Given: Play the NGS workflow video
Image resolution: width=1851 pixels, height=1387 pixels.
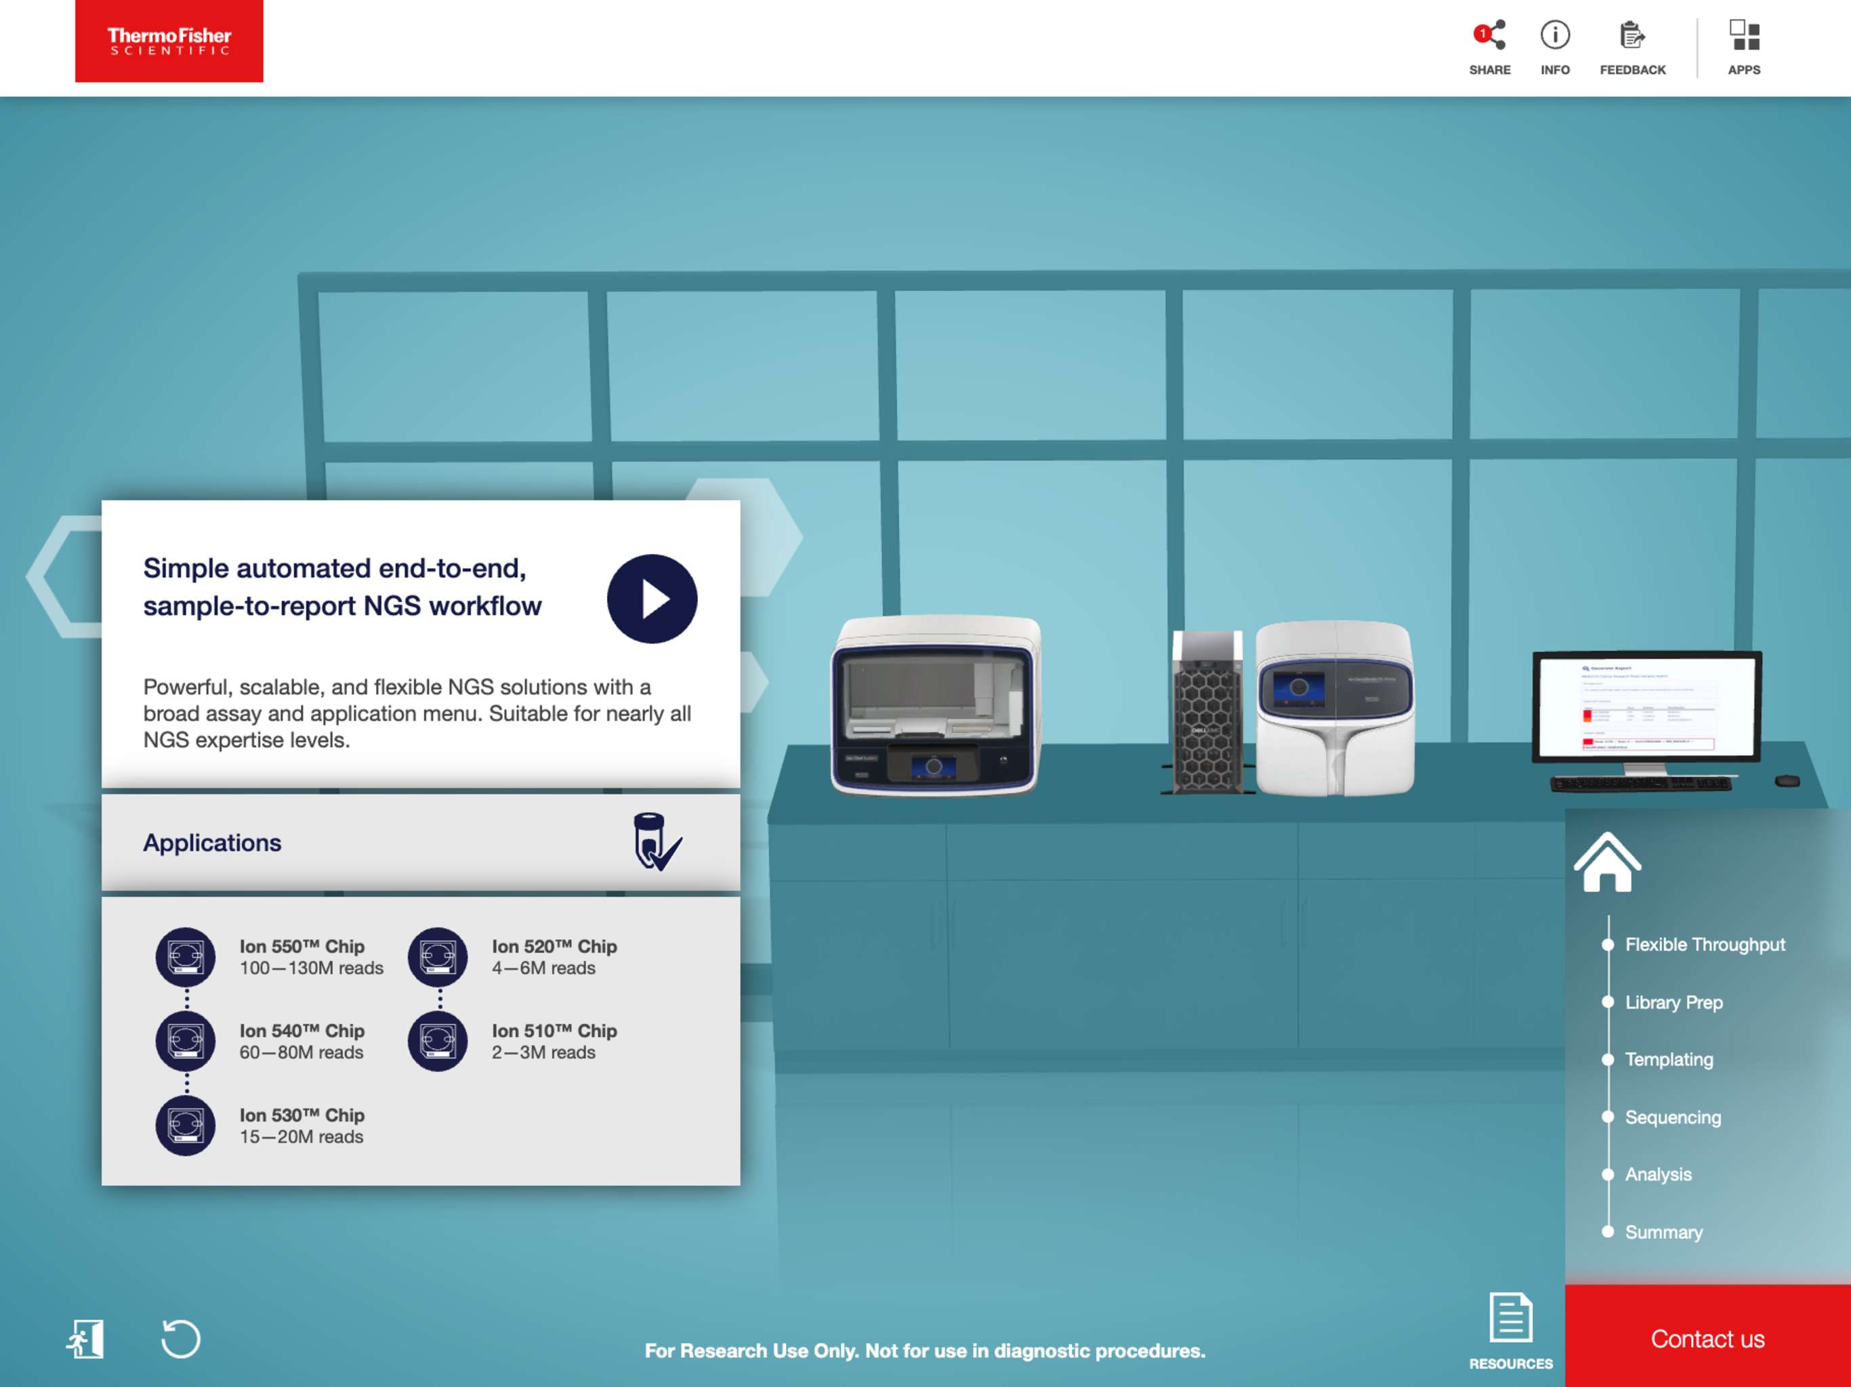Looking at the screenshot, I should pos(652,599).
